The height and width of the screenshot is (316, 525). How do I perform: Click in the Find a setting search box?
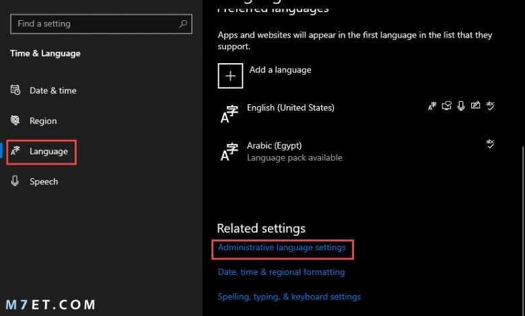click(x=101, y=24)
